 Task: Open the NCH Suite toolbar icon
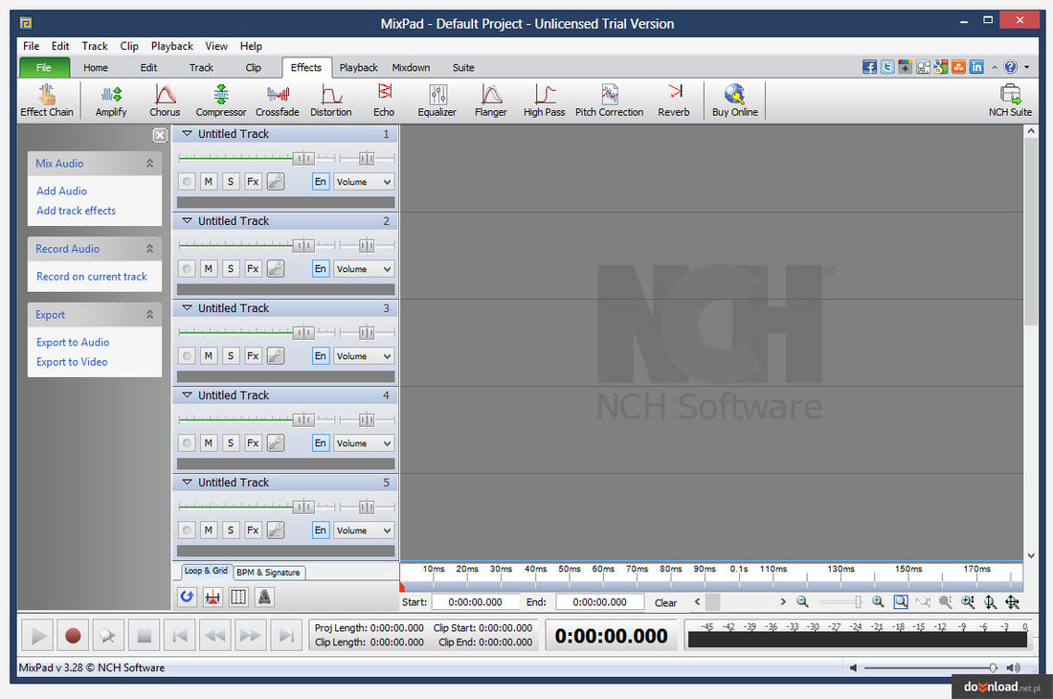pyautogui.click(x=1010, y=101)
